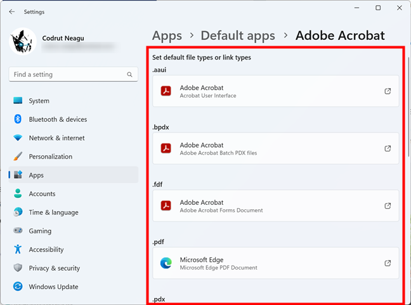Image resolution: width=411 pixels, height=305 pixels.
Task: Choose default for .bpdx Batch PDX files
Action: pos(275,148)
